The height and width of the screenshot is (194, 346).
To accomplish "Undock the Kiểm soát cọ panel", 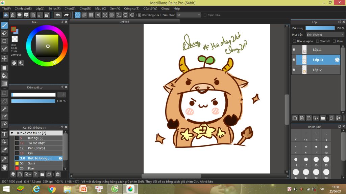I will pyautogui.click(x=62, y=87).
